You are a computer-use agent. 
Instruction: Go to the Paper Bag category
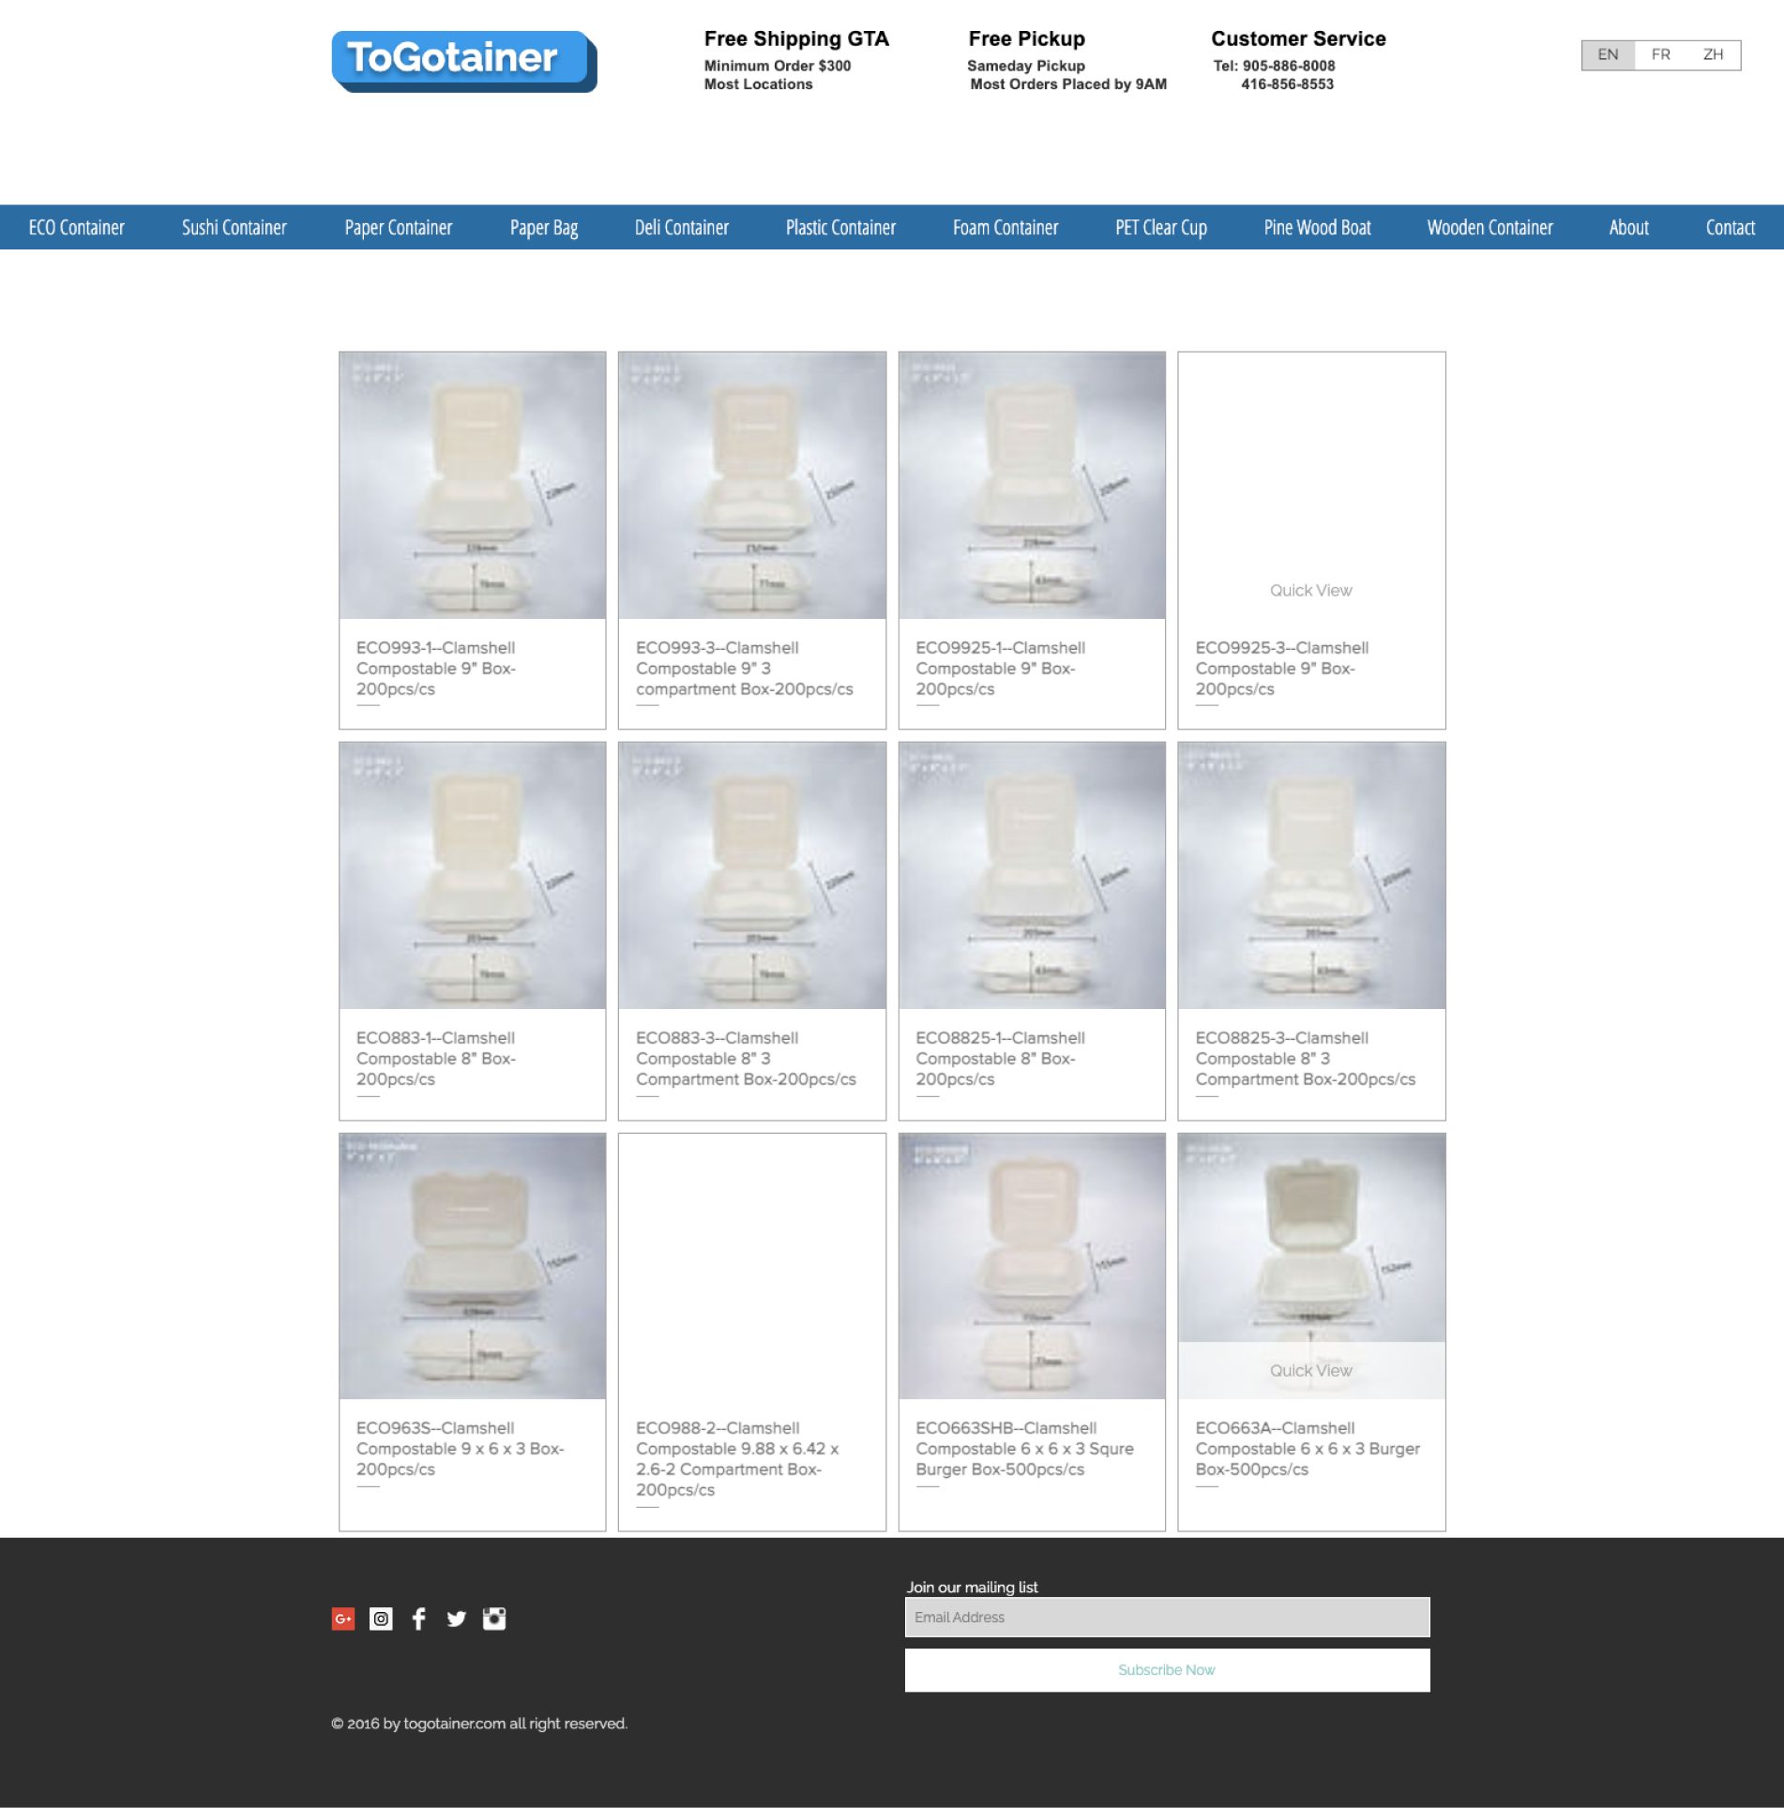click(x=544, y=227)
